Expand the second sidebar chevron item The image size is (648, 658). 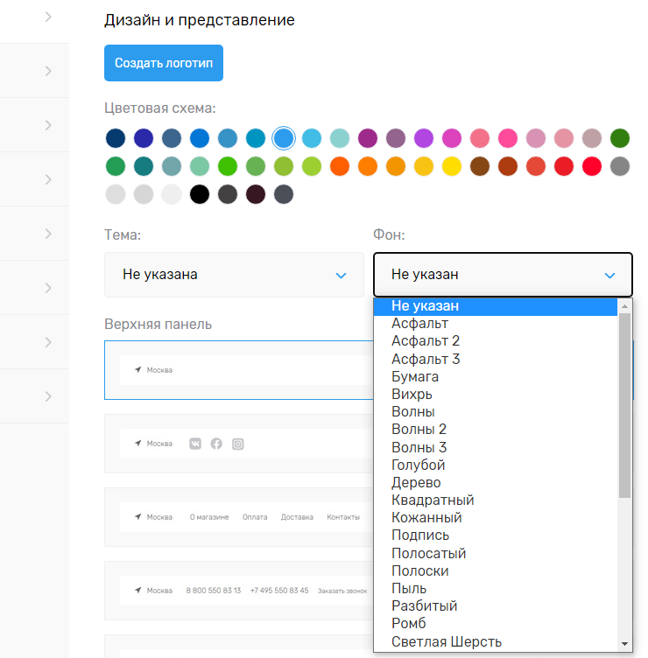pos(48,71)
